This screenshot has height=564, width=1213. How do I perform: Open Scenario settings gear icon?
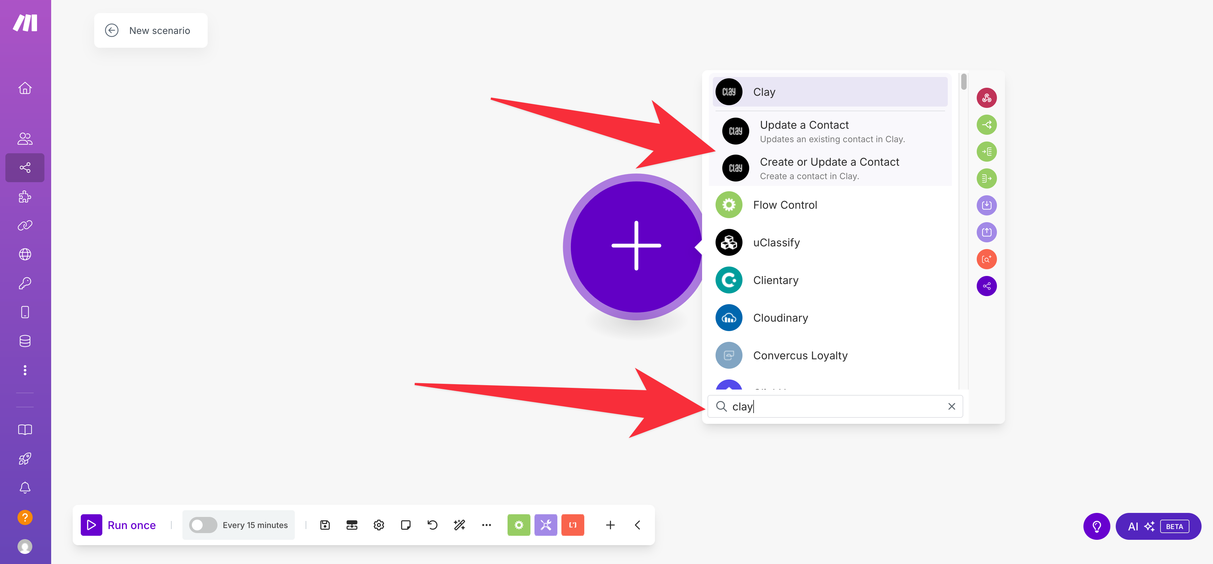[379, 525]
